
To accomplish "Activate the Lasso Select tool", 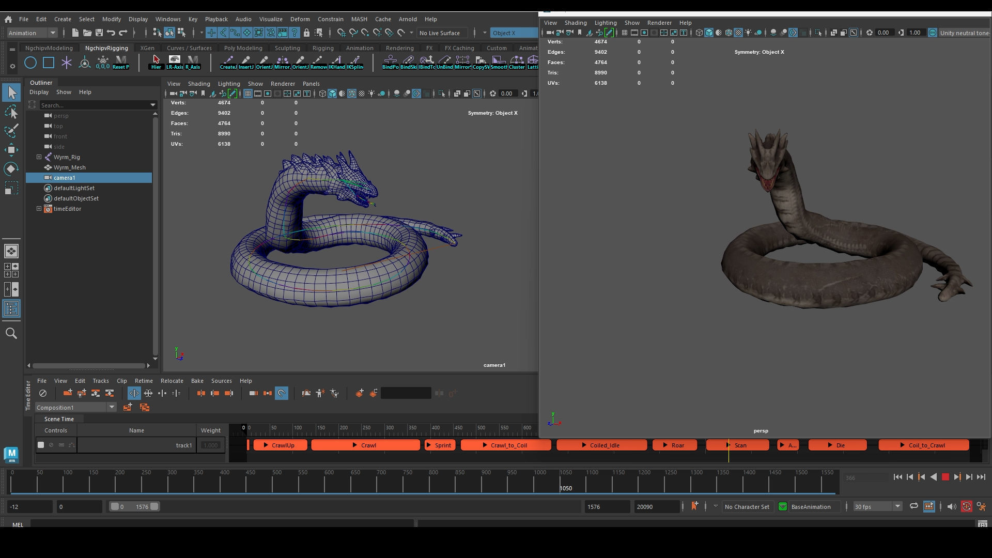I will (11, 112).
